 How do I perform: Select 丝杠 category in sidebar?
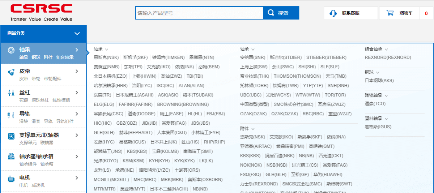(x=25, y=93)
